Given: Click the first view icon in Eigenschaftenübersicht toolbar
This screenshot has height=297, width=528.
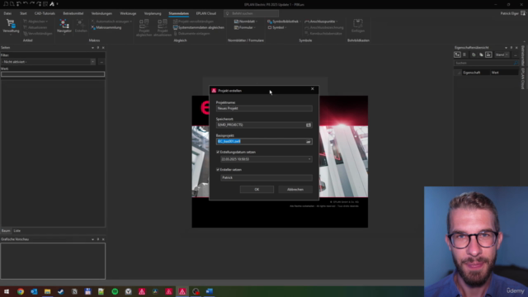Looking at the screenshot, I should (457, 54).
